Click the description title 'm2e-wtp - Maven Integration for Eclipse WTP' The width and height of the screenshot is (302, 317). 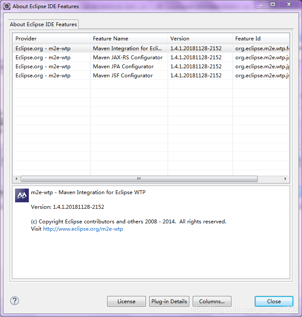[88, 192]
